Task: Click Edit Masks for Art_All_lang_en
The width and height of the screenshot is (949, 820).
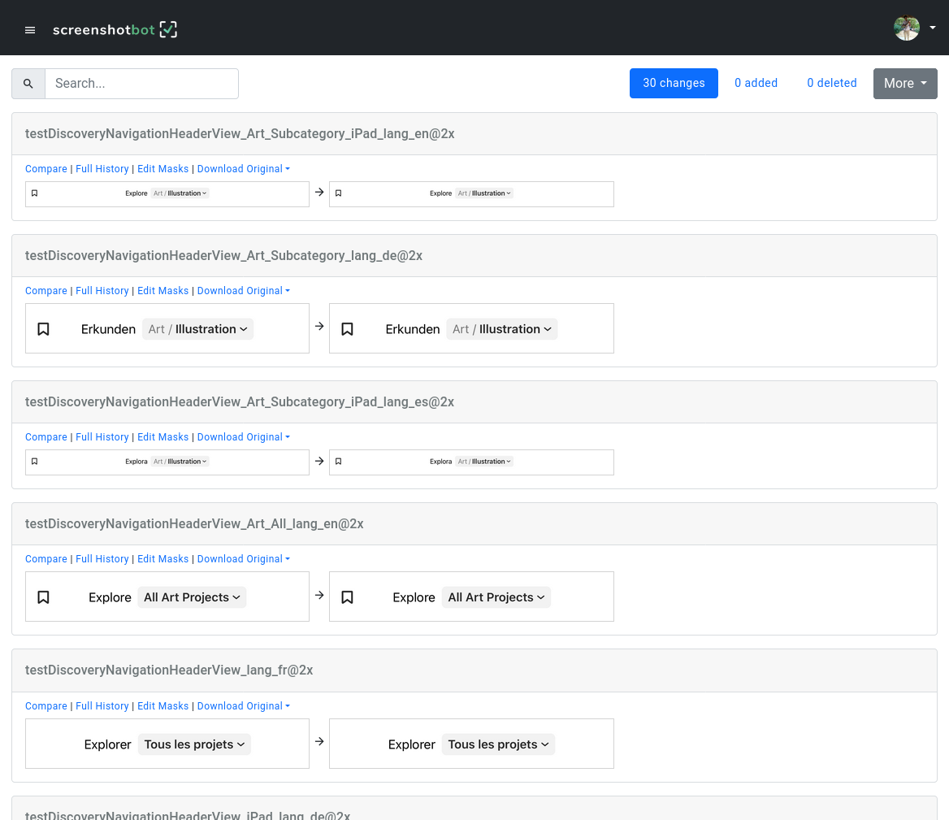Action: coord(162,559)
